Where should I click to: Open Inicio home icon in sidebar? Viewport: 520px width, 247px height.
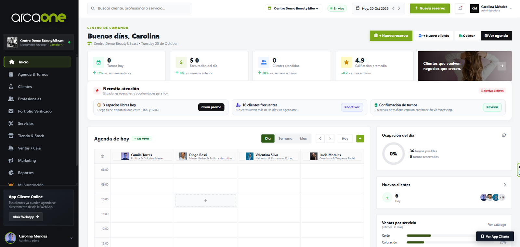[x=12, y=62]
